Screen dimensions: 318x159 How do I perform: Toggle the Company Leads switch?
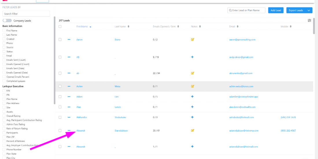7,21
